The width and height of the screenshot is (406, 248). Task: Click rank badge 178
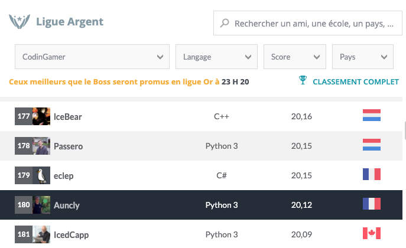pos(24,146)
